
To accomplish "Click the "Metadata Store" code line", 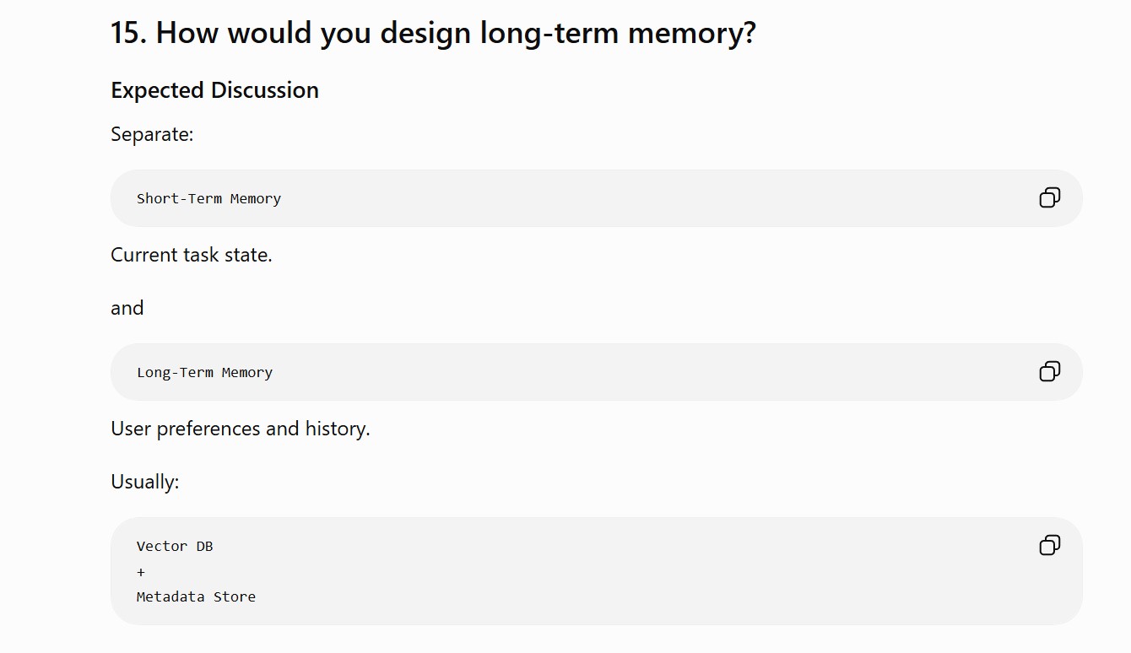I will click(196, 596).
